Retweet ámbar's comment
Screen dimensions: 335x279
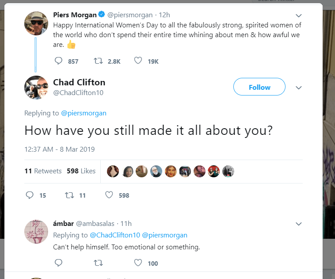coord(99,263)
